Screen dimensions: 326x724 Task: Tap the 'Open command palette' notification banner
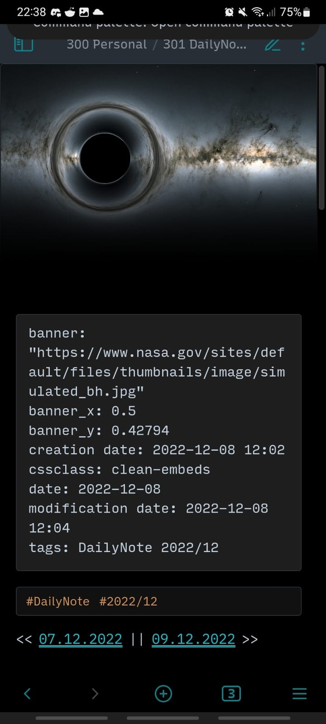tap(163, 23)
